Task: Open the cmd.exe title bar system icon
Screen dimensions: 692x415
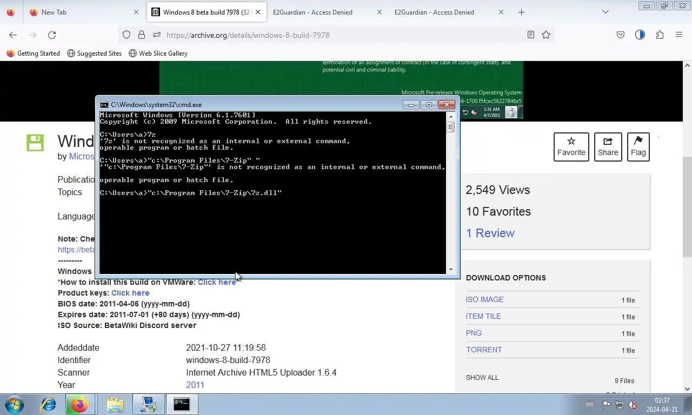Action: pyautogui.click(x=104, y=105)
